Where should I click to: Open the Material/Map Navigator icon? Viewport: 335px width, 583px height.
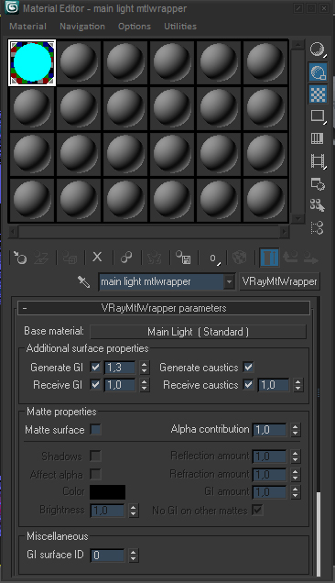pos(318,227)
